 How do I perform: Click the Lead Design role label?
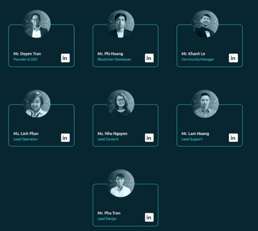point(107,219)
